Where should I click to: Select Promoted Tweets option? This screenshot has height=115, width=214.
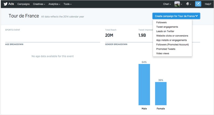166,49
